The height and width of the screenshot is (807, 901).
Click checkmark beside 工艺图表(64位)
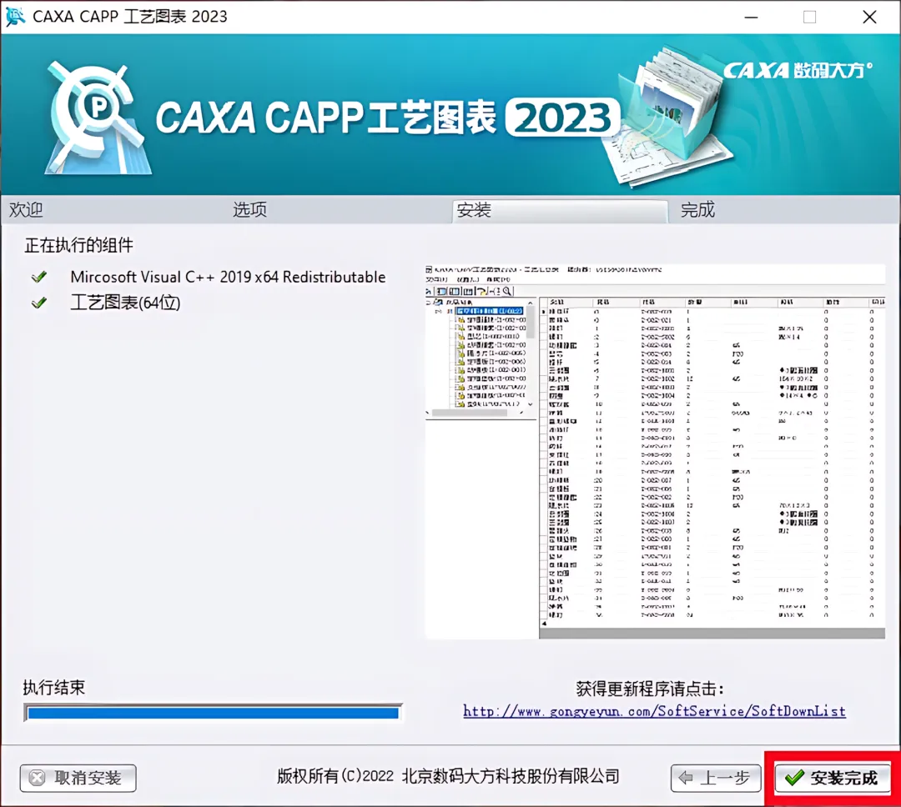pyautogui.click(x=39, y=302)
